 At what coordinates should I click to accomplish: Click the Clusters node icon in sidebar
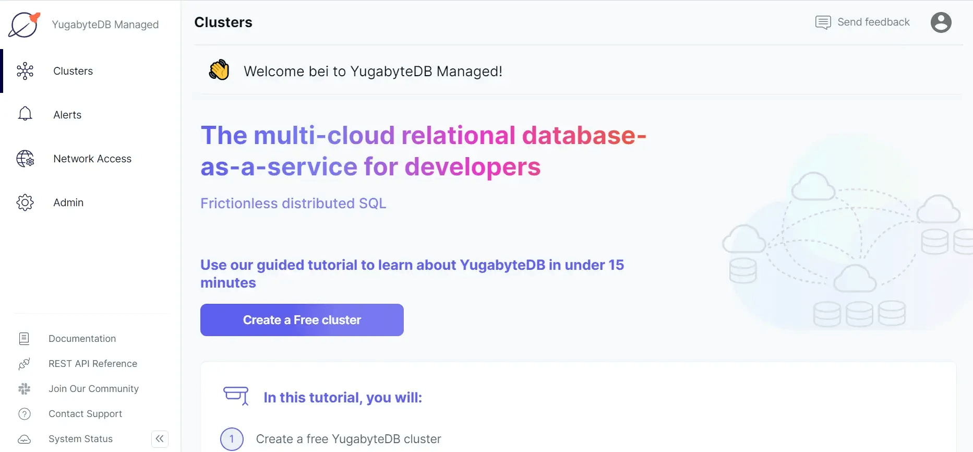[25, 71]
